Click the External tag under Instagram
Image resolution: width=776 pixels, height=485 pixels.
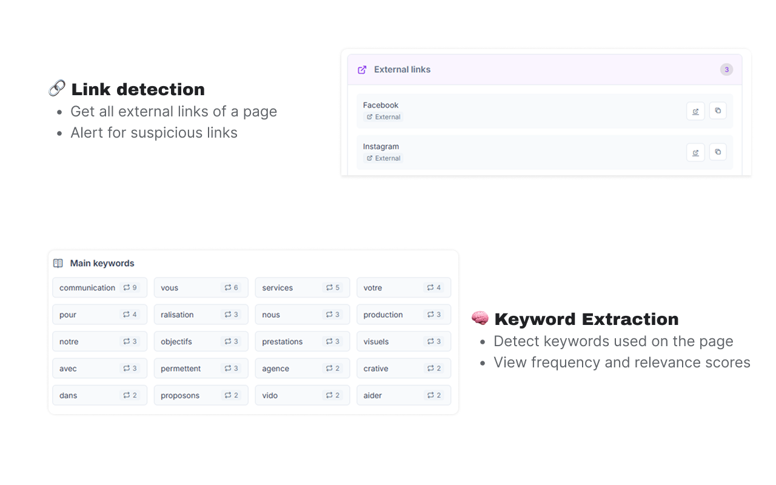click(384, 158)
